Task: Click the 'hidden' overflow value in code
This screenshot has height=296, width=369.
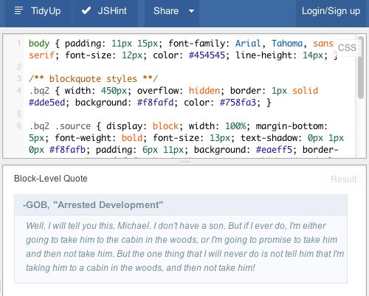Action: tap(204, 91)
